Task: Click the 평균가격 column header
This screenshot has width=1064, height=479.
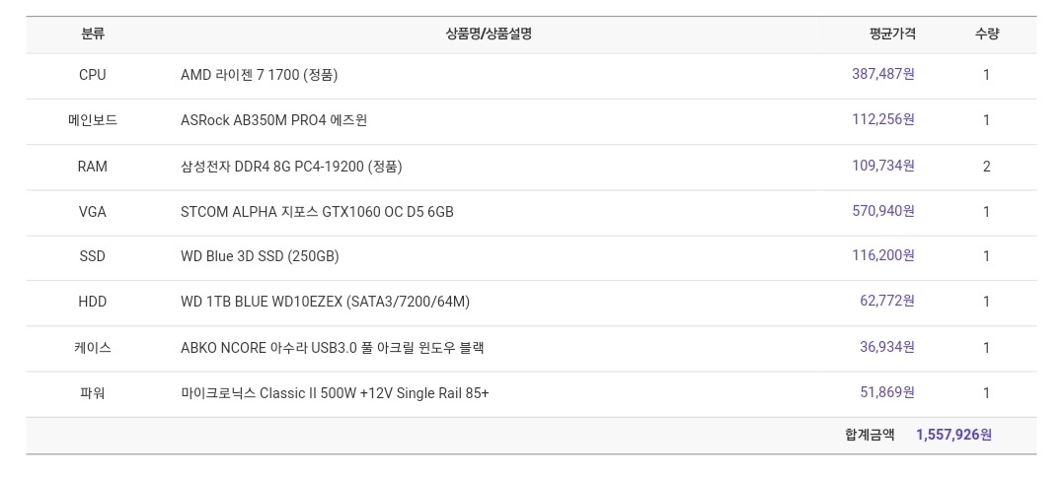Action: pyautogui.click(x=892, y=34)
